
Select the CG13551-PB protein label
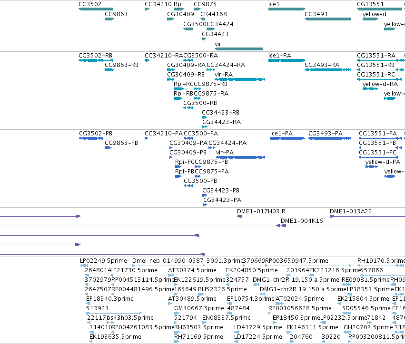pos(377,143)
